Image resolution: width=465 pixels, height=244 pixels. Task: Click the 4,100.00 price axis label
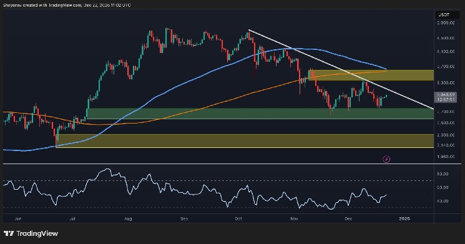(x=445, y=52)
